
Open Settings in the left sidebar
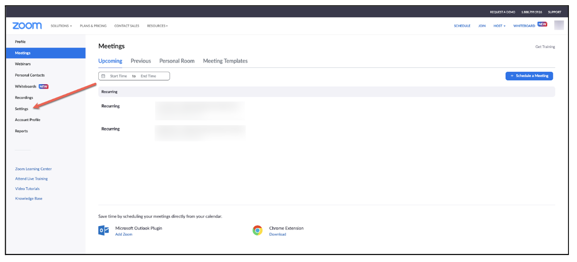22,109
